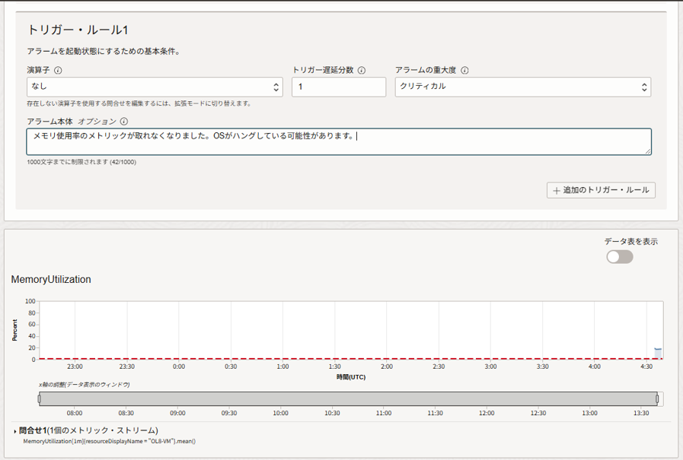Grab the left handle of the x-axis range slider

[40, 399]
